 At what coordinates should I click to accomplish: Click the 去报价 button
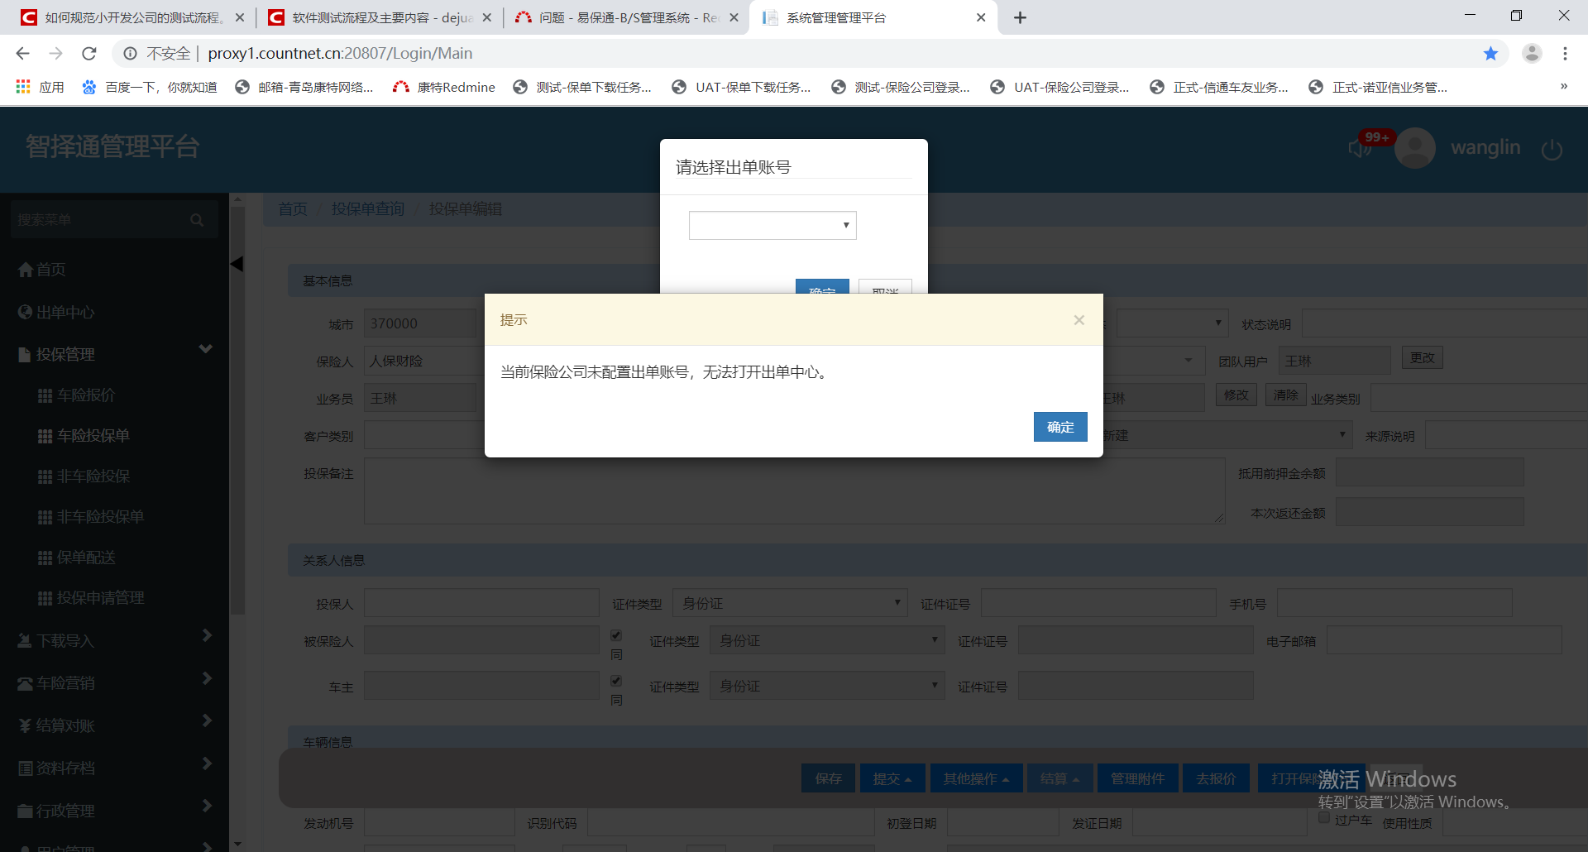(1216, 778)
